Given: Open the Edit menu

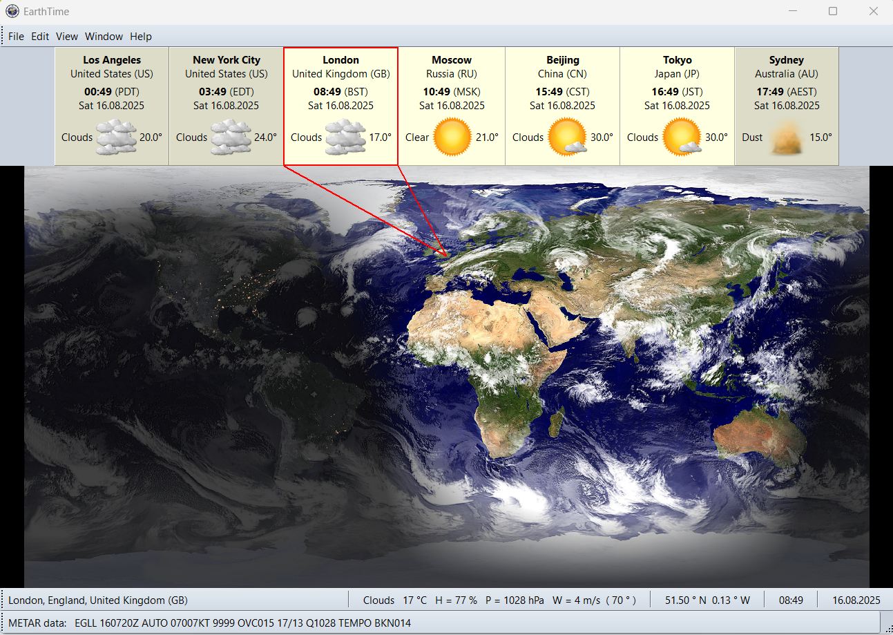Looking at the screenshot, I should click(40, 37).
